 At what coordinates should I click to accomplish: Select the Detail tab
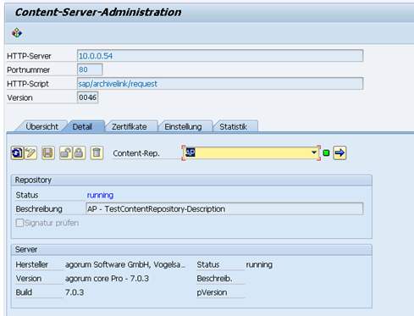[82, 126]
